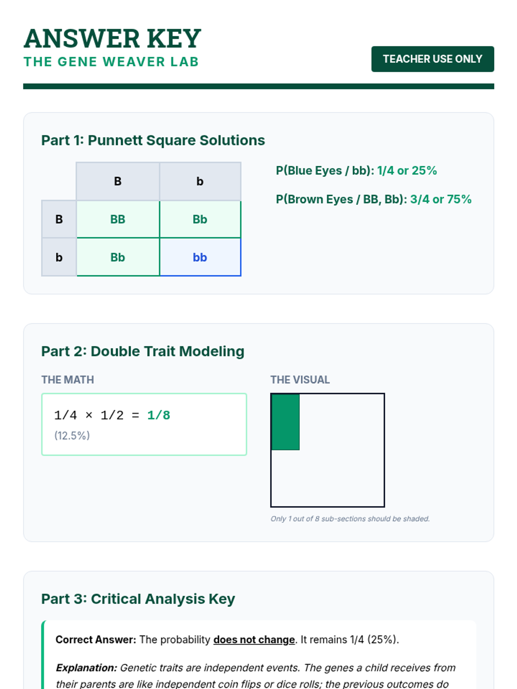Screen dimensions: 517x689
Task: Click the blue bb cell in Punnett square
Action: [200, 257]
